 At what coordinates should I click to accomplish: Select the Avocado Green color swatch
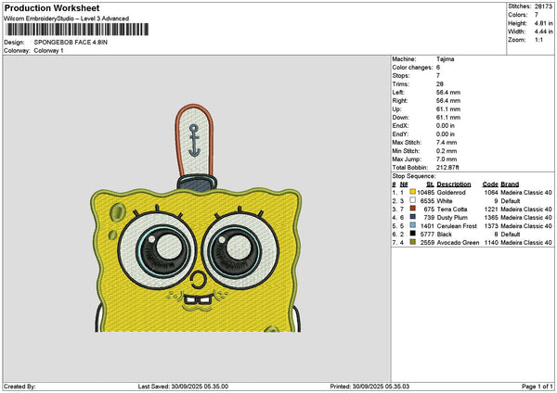click(412, 242)
